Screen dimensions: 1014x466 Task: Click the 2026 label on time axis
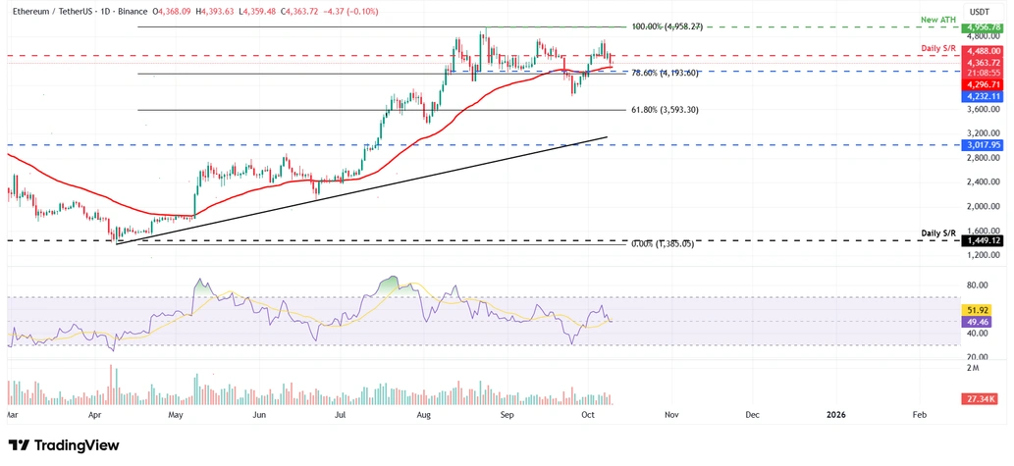(835, 415)
